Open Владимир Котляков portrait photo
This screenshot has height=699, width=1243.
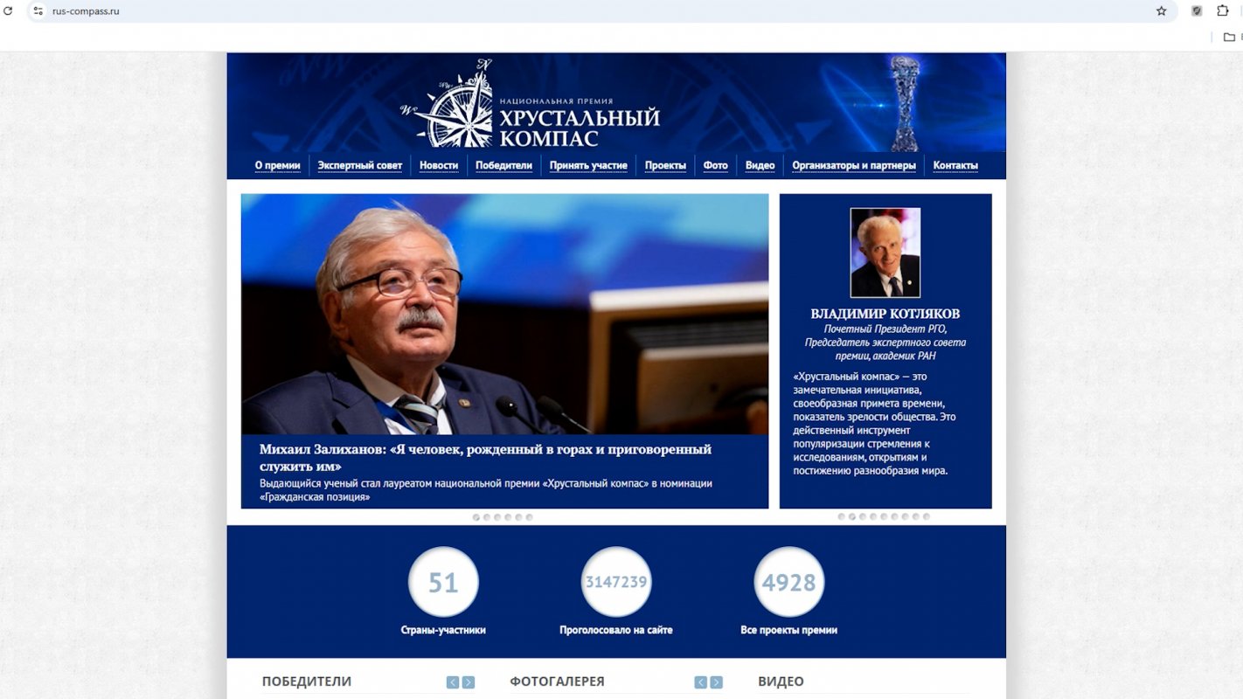tap(885, 253)
